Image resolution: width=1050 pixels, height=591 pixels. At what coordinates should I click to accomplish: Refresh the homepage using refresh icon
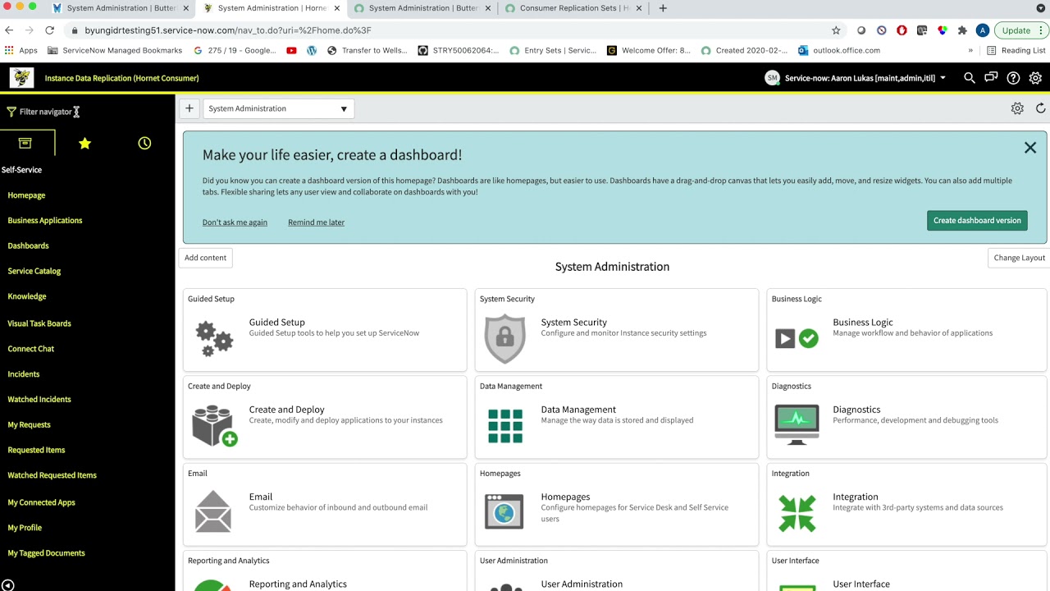(1040, 108)
